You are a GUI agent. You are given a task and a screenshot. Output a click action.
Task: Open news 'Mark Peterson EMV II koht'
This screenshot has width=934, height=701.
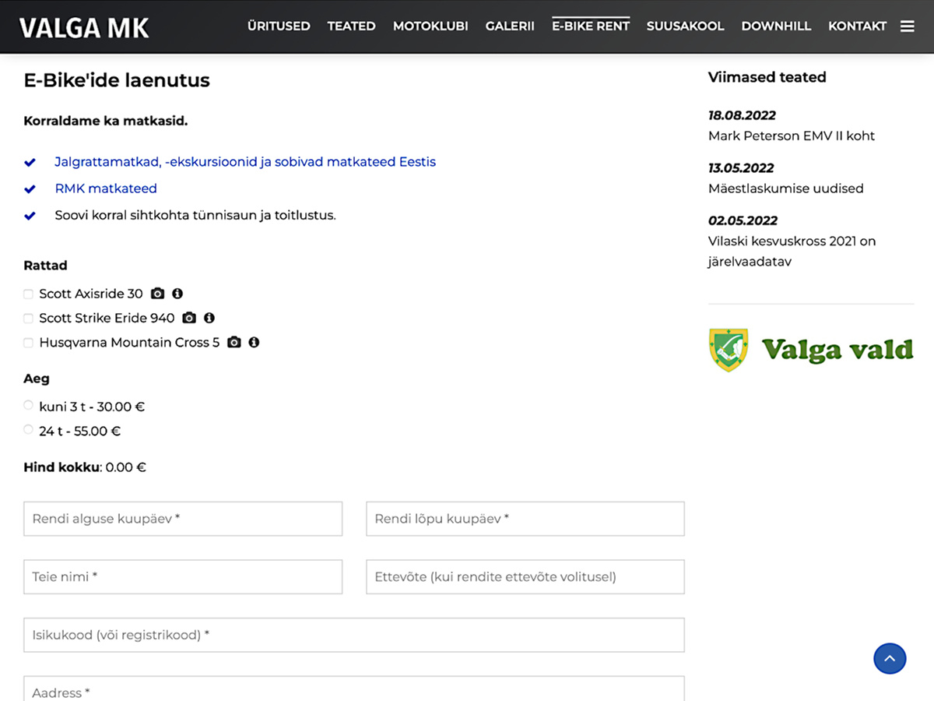tap(792, 136)
